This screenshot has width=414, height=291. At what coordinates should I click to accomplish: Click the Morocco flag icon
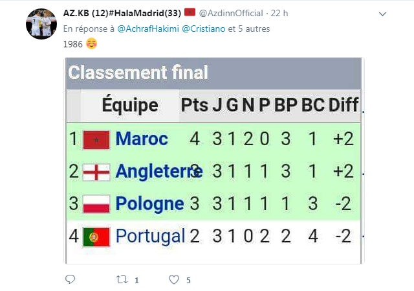[96, 139]
